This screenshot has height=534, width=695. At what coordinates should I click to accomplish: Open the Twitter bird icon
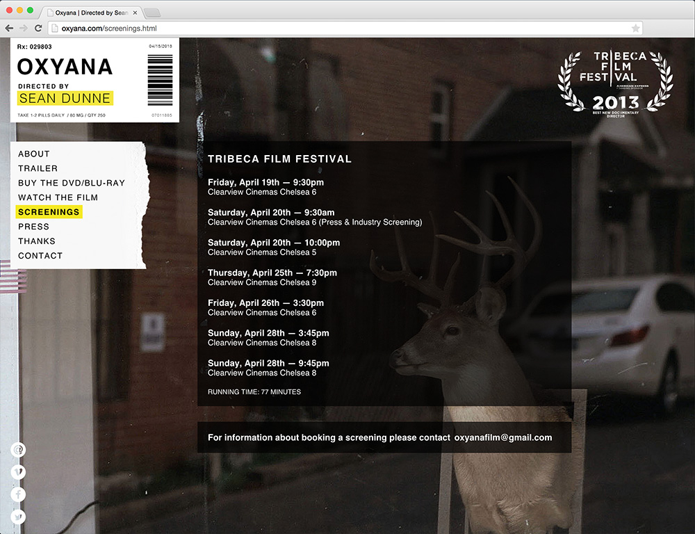point(19,517)
